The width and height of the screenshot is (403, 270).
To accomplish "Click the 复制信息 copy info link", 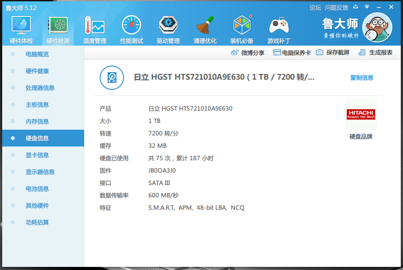I will pyautogui.click(x=362, y=77).
